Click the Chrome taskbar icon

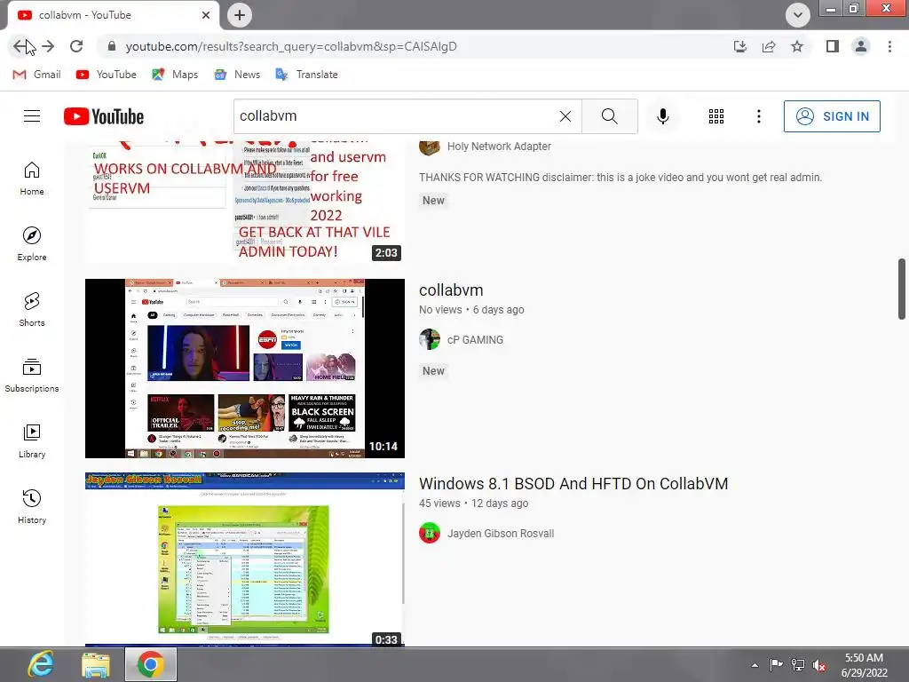[x=151, y=664]
